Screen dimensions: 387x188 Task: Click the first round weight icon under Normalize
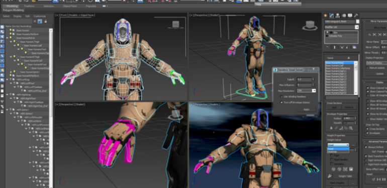(x=333, y=169)
